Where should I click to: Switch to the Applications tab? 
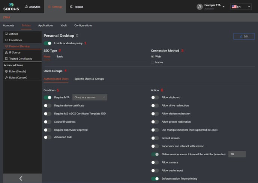(x=45, y=25)
